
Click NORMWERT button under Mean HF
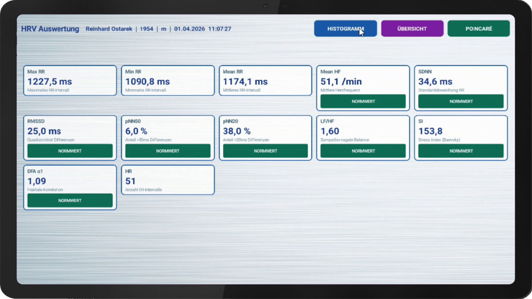(363, 101)
